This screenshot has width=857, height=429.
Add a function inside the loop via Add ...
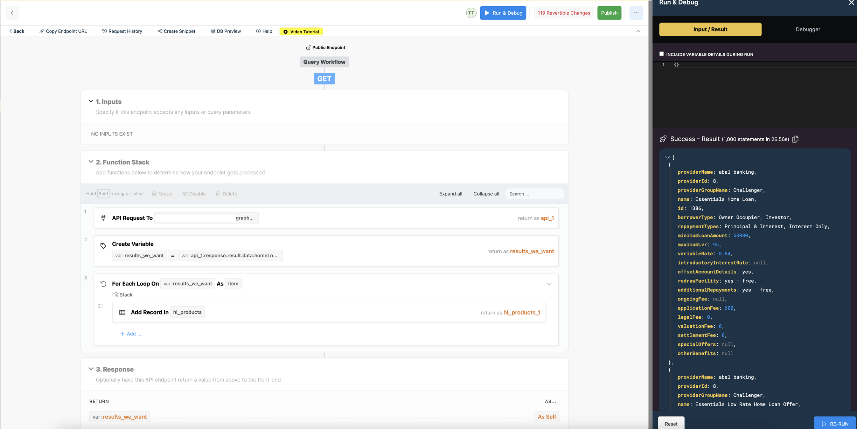point(131,334)
